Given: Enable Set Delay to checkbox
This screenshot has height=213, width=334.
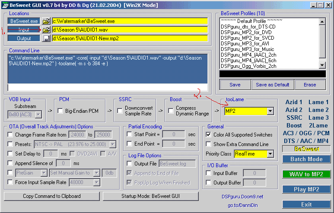Looking at the screenshot, I should pos(10,153).
